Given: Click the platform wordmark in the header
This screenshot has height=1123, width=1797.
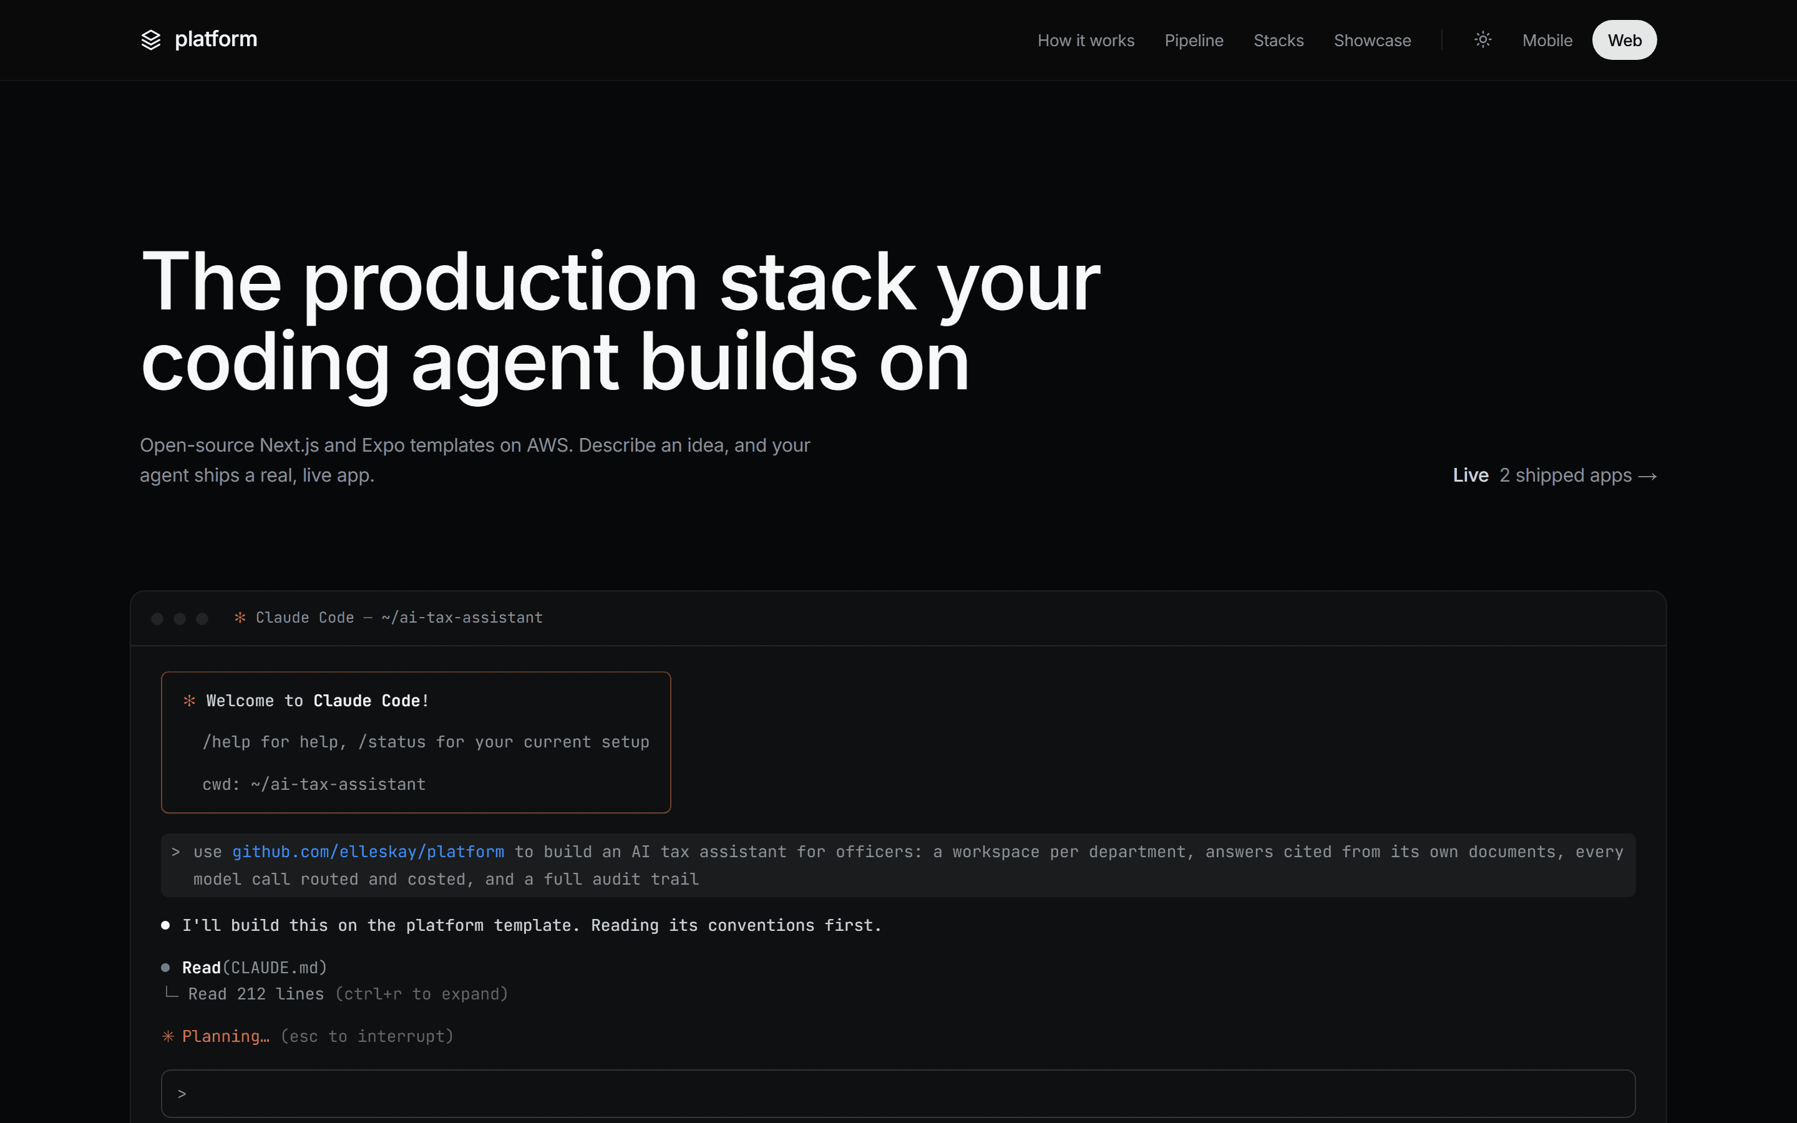Looking at the screenshot, I should click(215, 39).
